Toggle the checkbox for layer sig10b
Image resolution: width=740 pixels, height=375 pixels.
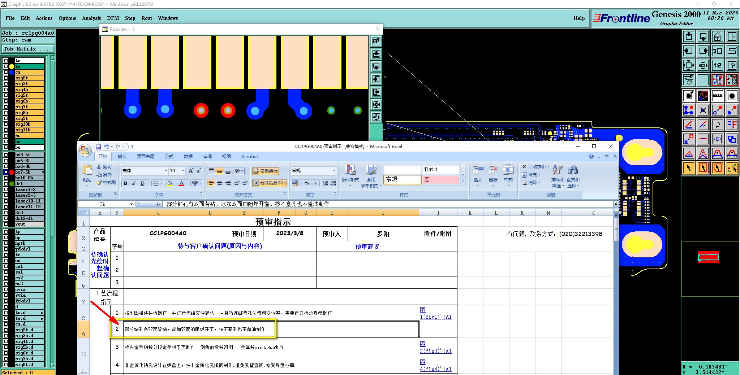click(x=6, y=124)
